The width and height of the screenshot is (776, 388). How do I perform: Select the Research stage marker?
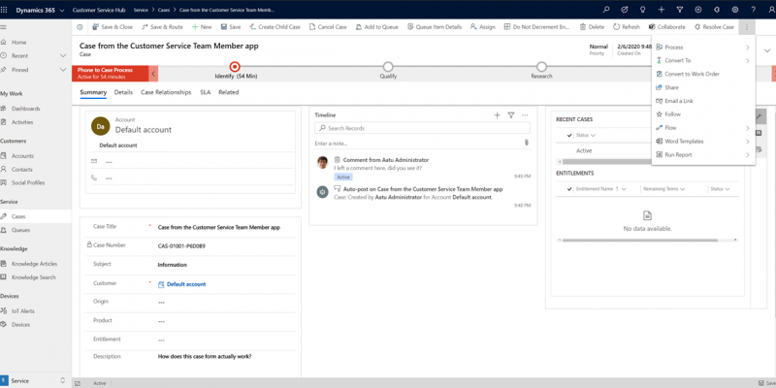541,67
